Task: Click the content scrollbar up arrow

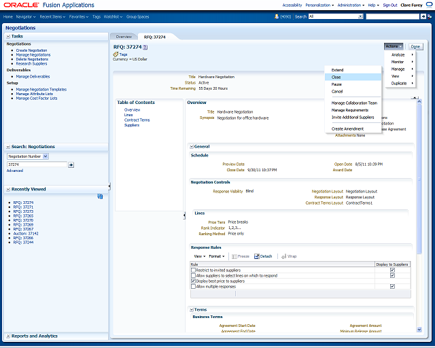Action: point(419,102)
